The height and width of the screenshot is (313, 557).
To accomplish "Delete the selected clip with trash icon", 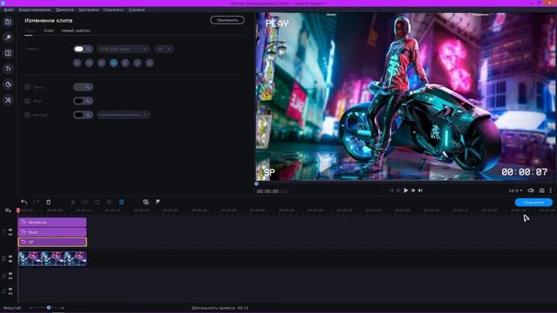I will pyautogui.click(x=49, y=202).
